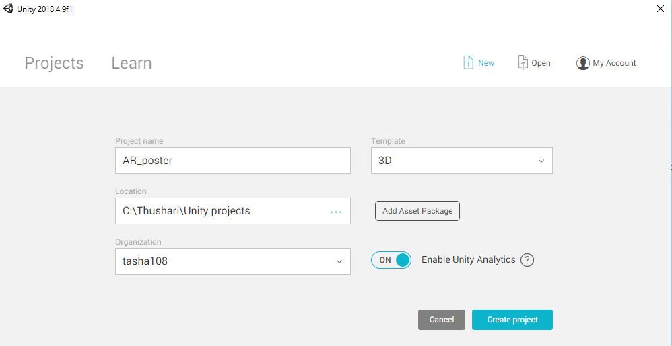
Task: Close the Unity launcher window
Action: (x=661, y=9)
